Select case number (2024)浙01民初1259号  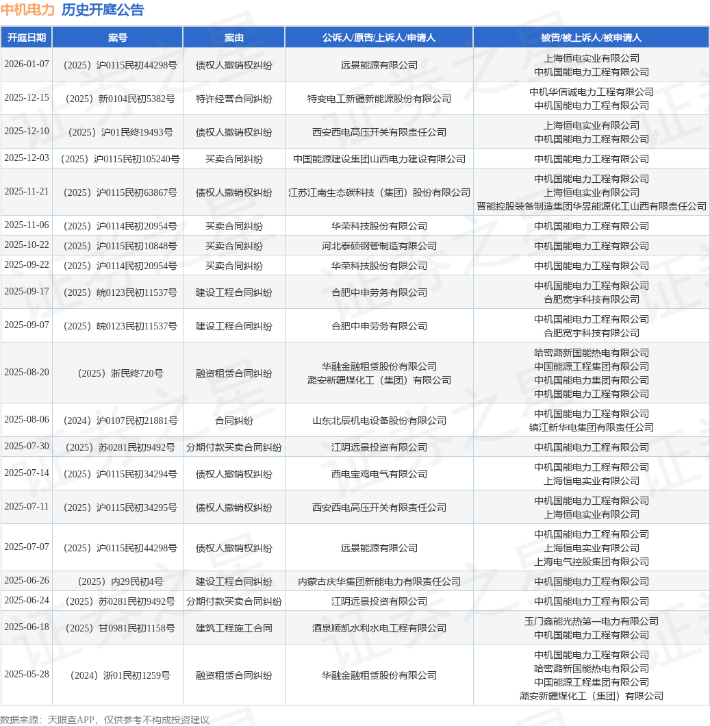pos(121,676)
